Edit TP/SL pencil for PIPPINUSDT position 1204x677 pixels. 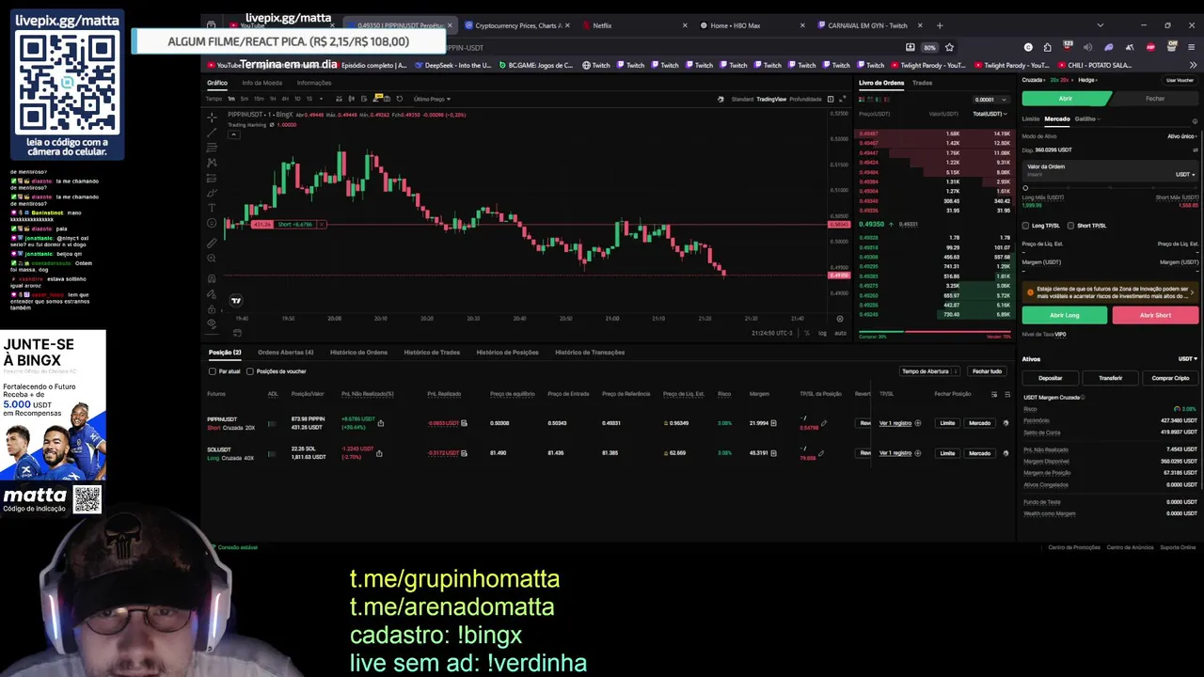pos(824,423)
